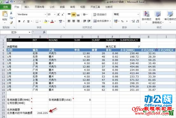Screen dimensions: 176x118
Task: Apply the yellow fill color bucket
Action: [x=46, y=21]
